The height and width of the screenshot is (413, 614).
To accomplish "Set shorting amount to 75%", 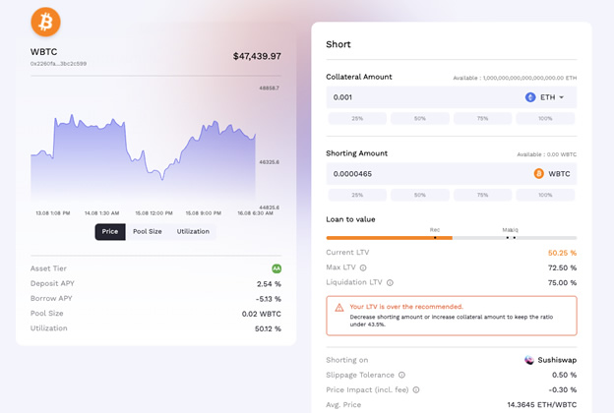I will coord(482,195).
